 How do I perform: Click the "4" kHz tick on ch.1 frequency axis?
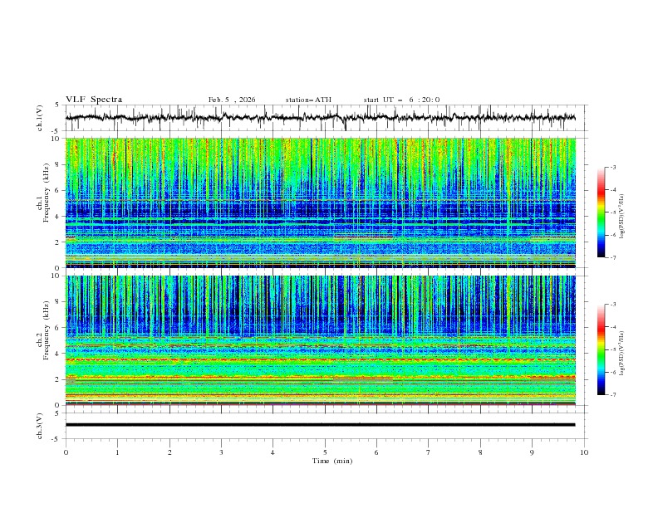point(58,217)
